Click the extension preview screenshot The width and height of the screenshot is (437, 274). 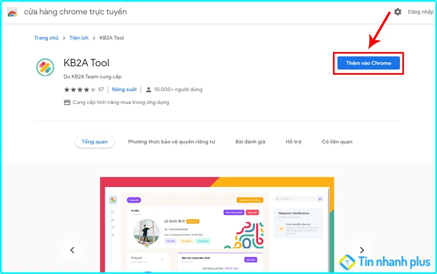[217, 224]
